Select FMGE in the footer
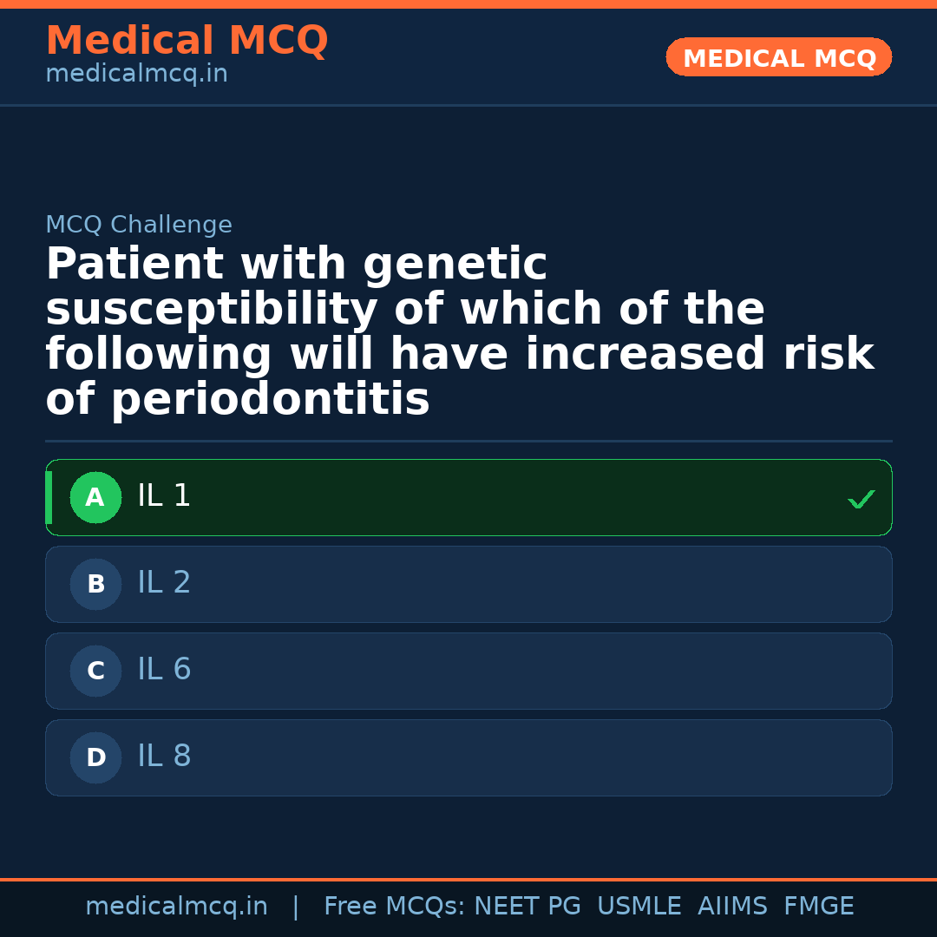Viewport: 937px width, 937px height. point(819,907)
